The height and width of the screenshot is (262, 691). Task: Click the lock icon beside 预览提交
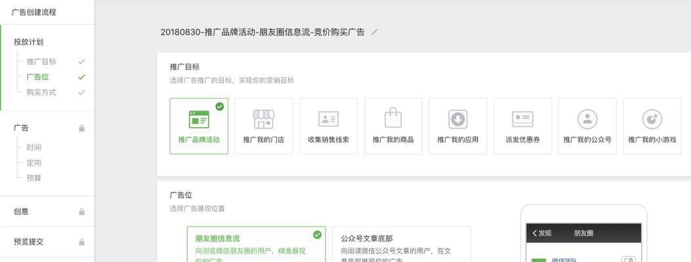coord(81,242)
